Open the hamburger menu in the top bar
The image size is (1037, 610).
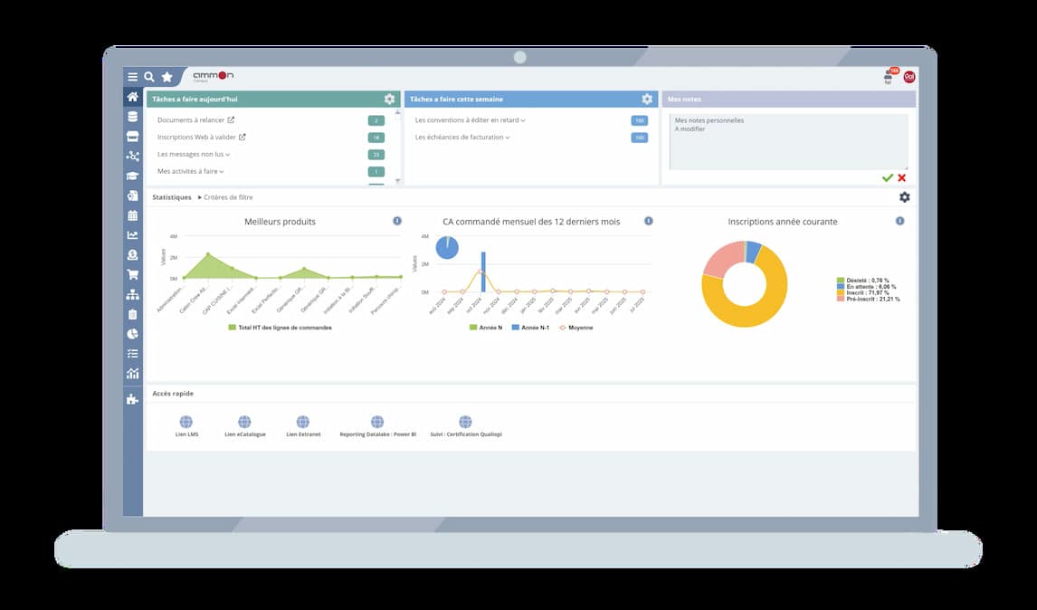(x=133, y=77)
